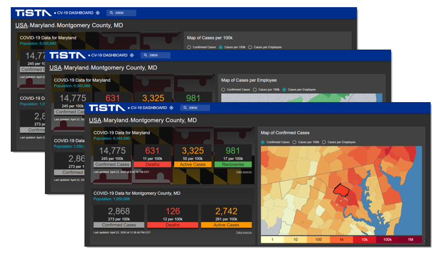Click legend swatch labeled 1k
This screenshot has width=442, height=258.
[341, 239]
